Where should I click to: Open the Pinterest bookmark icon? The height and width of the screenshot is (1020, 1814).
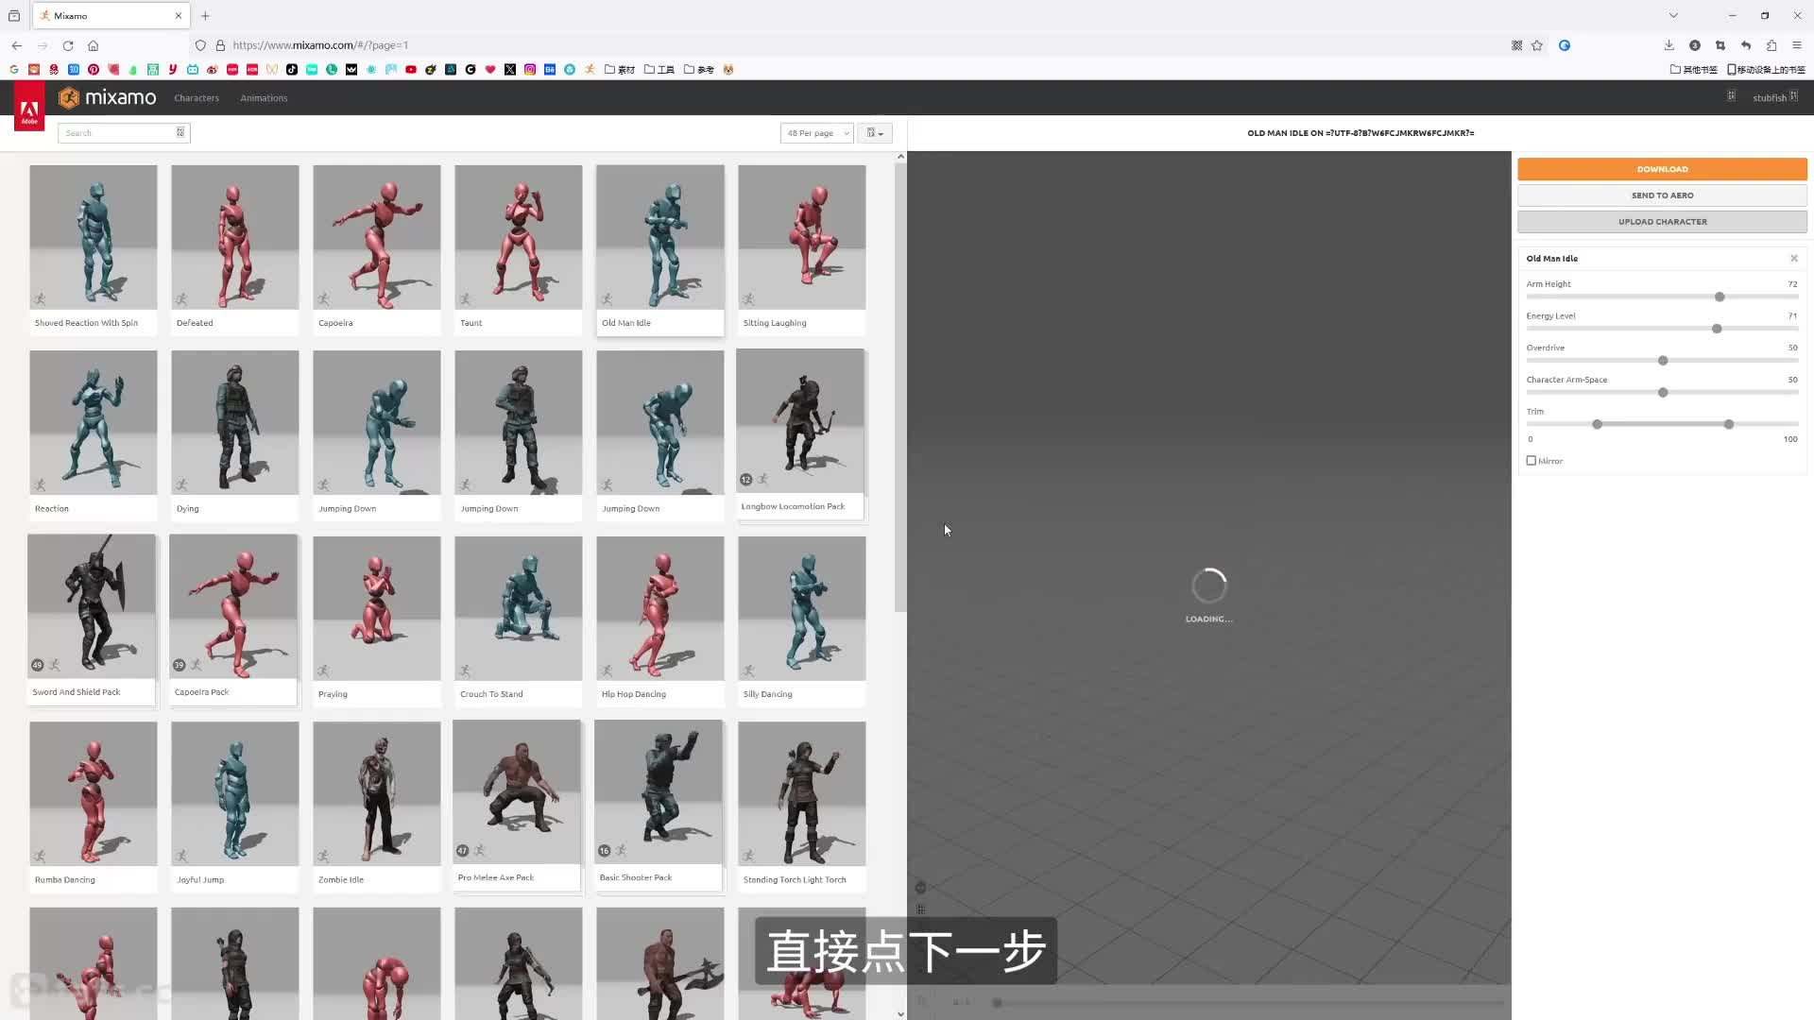coord(93,69)
